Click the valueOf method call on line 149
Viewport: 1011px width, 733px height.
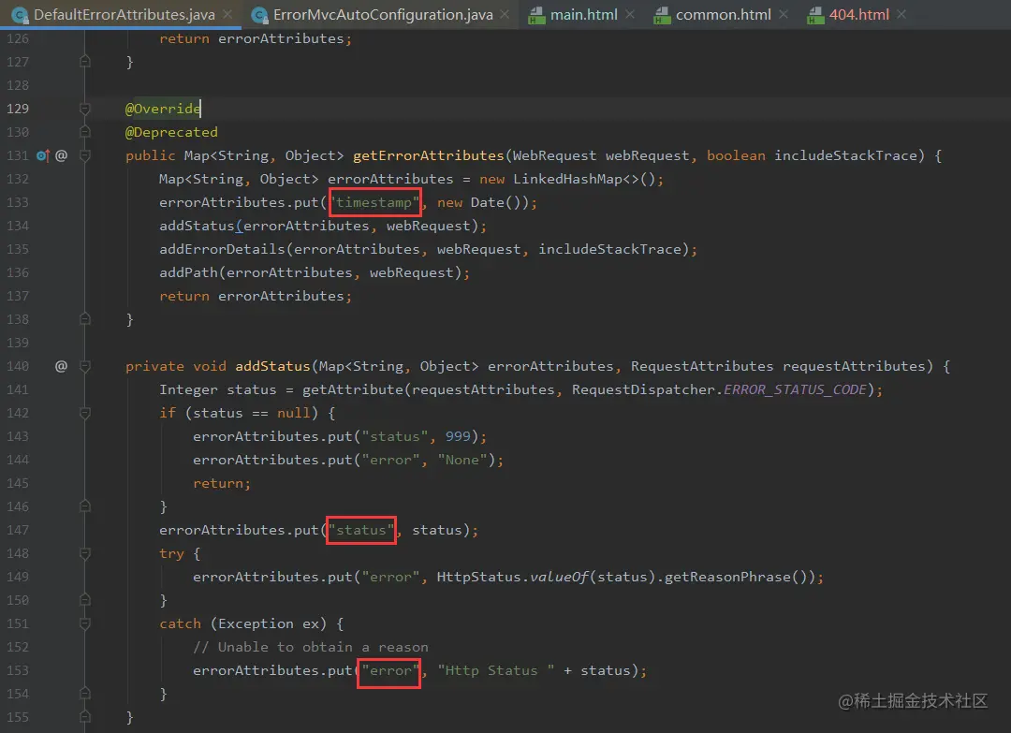tap(559, 577)
